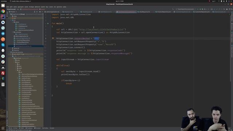
Task: Select ProductRepository in project tree
Action: coord(23,42)
